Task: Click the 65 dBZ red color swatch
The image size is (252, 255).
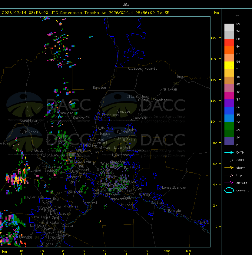Action: tap(229, 43)
